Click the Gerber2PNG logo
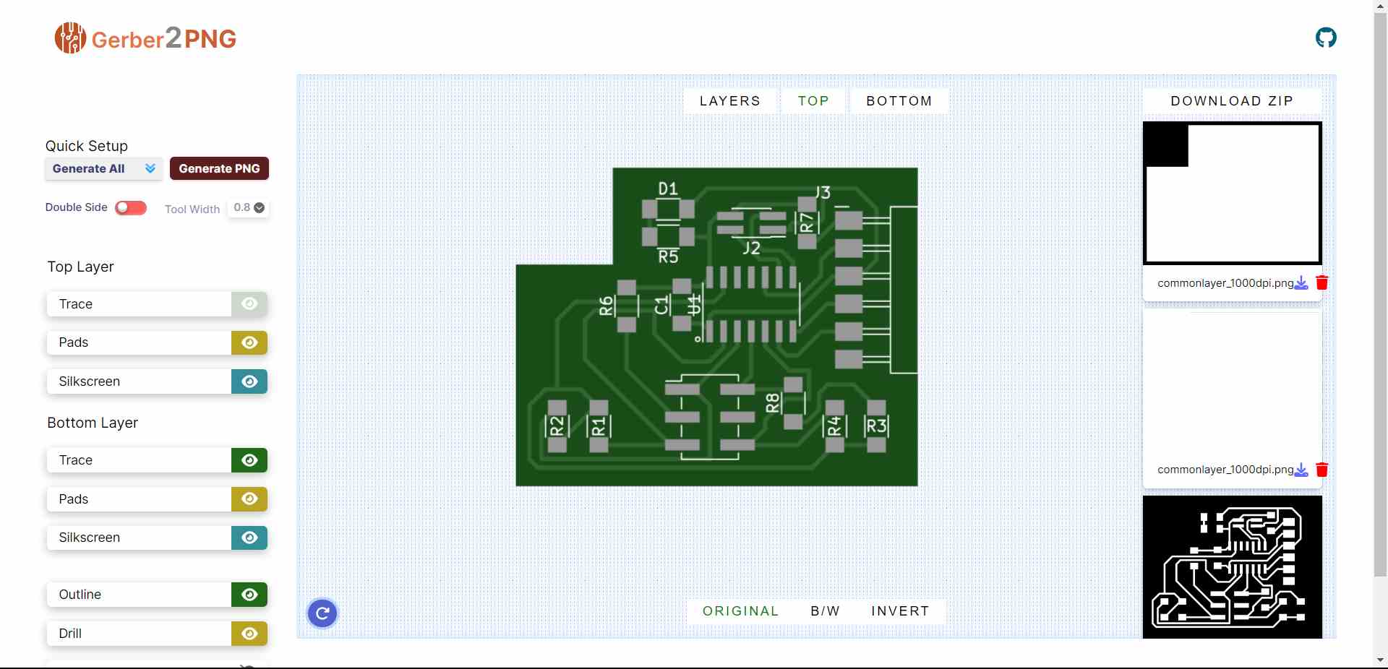This screenshot has width=1388, height=669. point(146,38)
